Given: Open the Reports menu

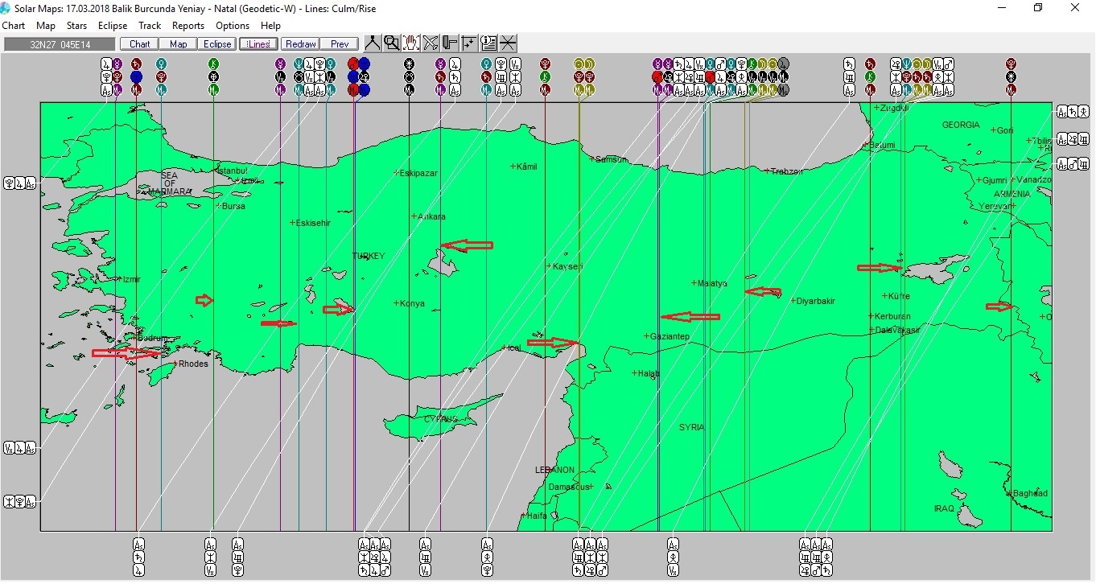Looking at the screenshot, I should tap(188, 26).
